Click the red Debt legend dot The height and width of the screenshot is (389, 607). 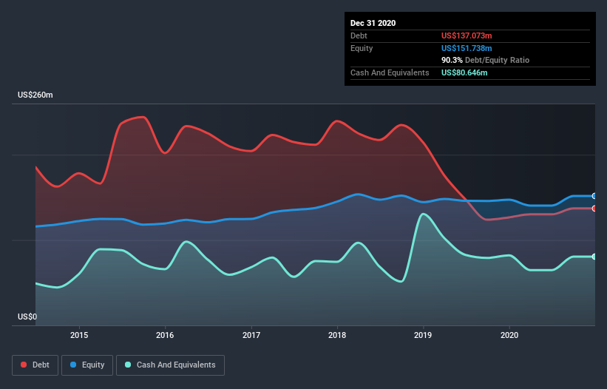pyautogui.click(x=24, y=365)
